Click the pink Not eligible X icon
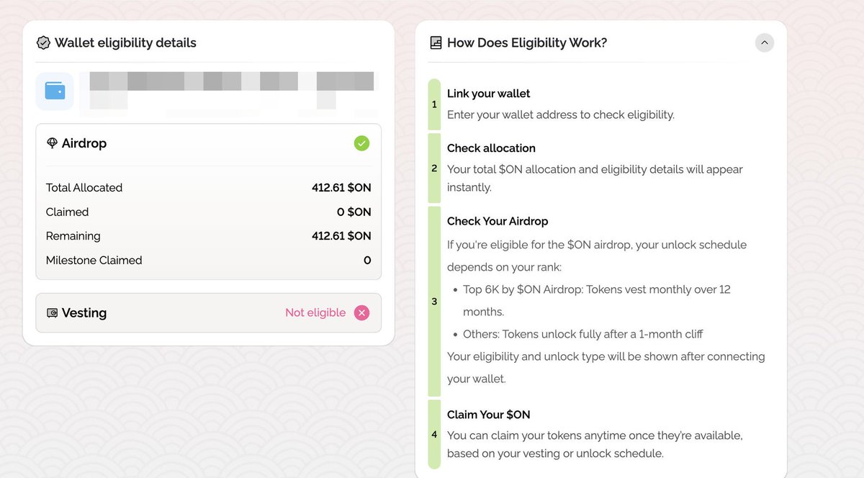This screenshot has height=478, width=864. point(361,312)
